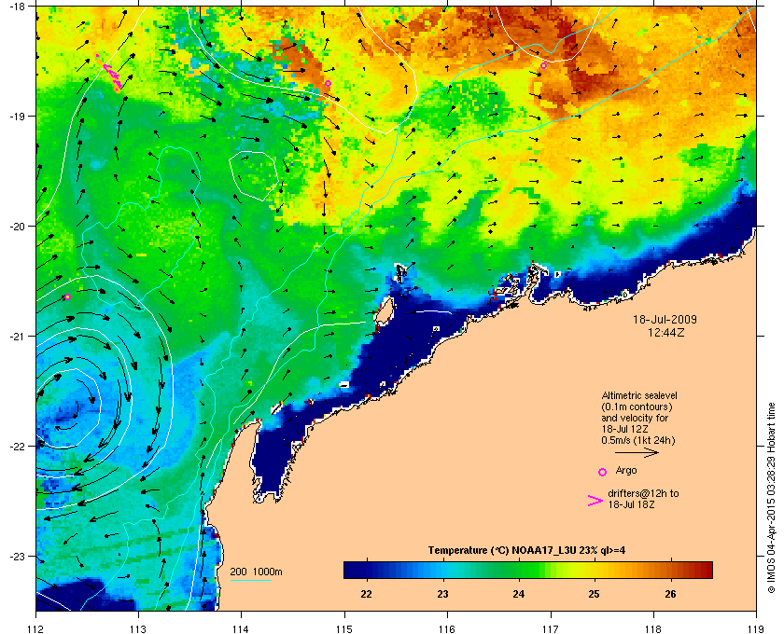Viewport: 784px width, 634px height.
Task: Click the cold eddy centre near 112.4E 21.7S
Action: pos(70,410)
